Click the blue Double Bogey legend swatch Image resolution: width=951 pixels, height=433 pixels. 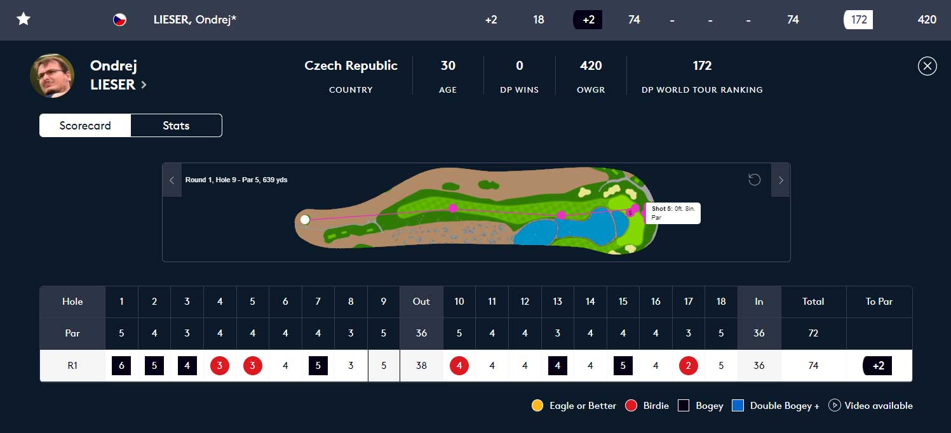738,405
